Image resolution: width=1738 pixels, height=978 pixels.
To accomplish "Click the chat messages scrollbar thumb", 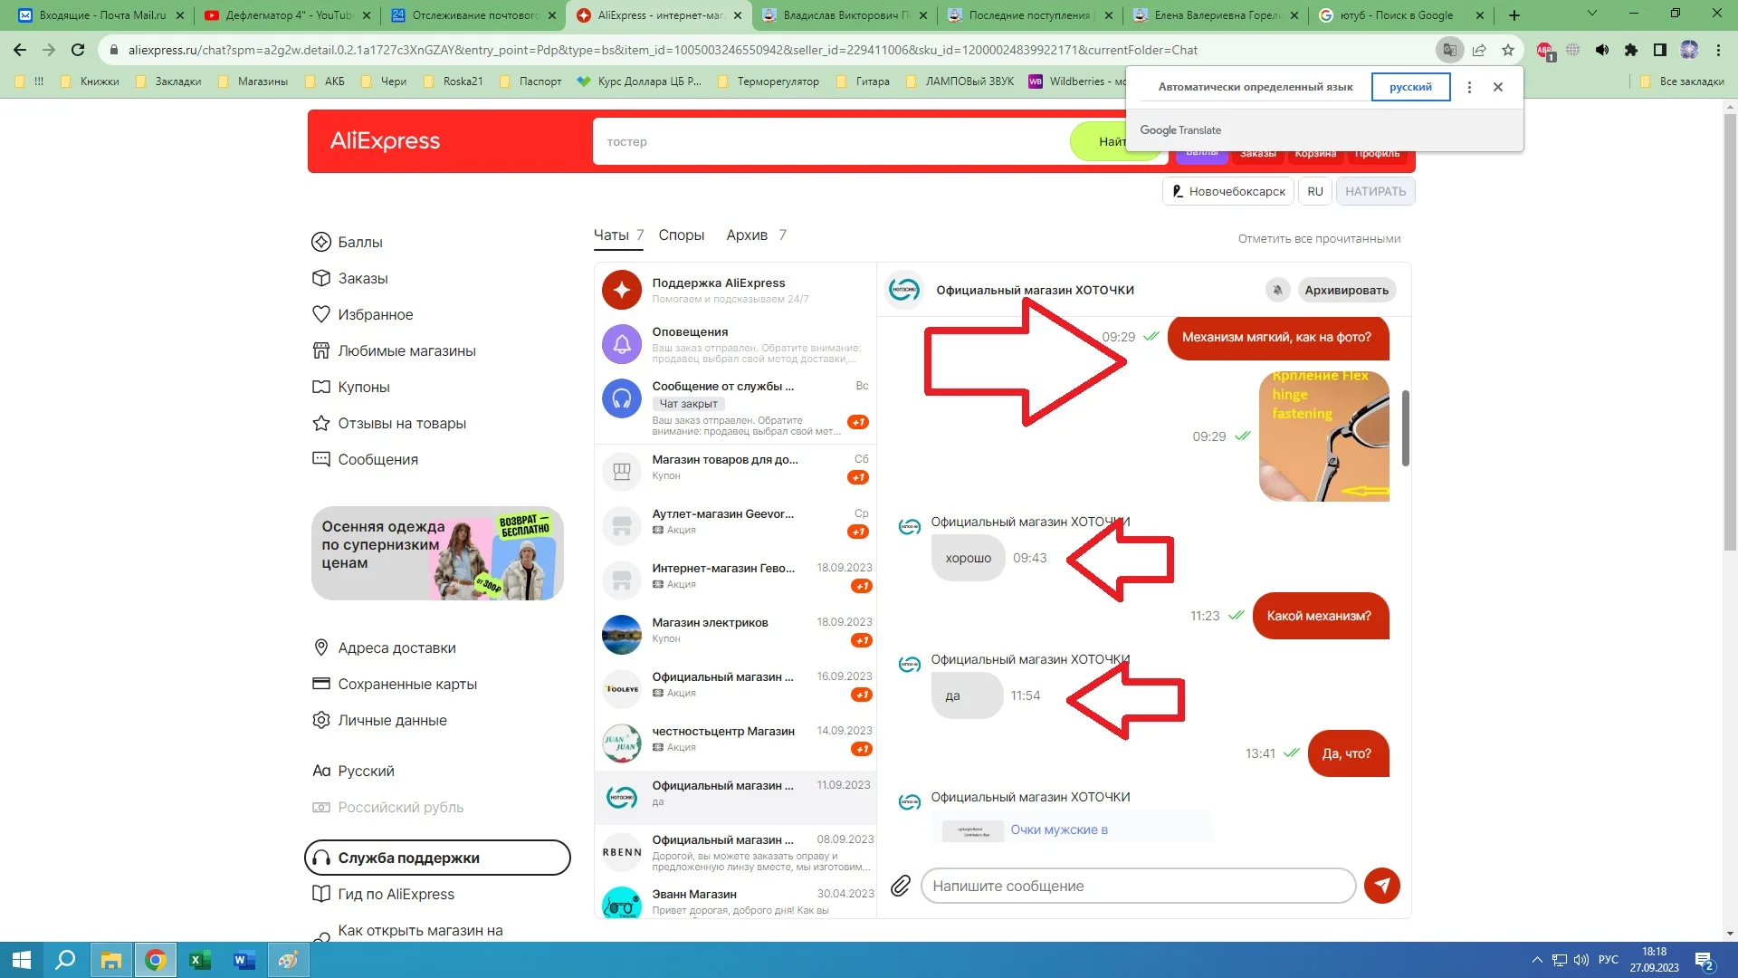I will click(1405, 427).
